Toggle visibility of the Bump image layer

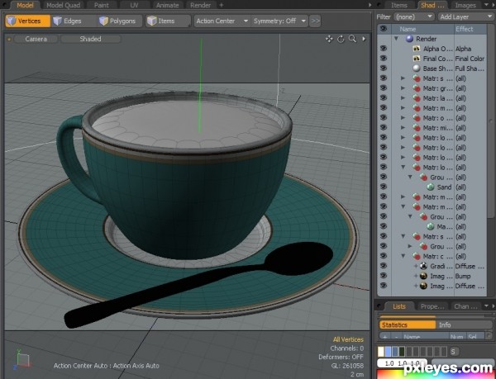pos(384,276)
